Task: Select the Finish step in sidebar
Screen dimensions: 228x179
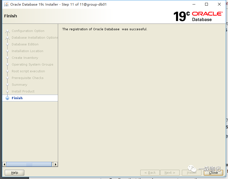Action: (30, 98)
